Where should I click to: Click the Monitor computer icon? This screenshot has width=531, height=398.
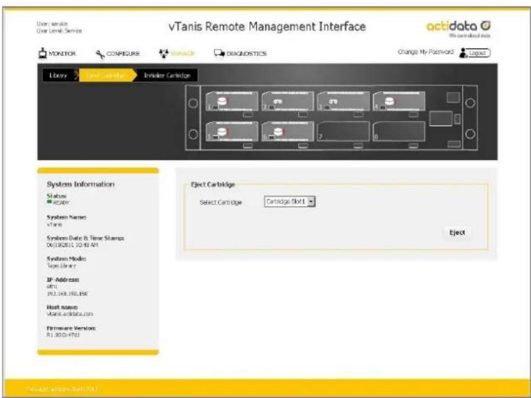coord(42,53)
